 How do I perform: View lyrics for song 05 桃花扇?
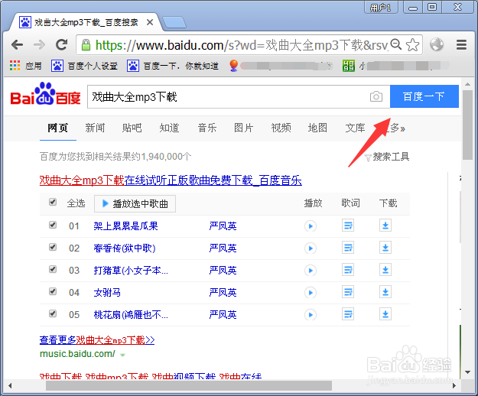[x=348, y=314]
